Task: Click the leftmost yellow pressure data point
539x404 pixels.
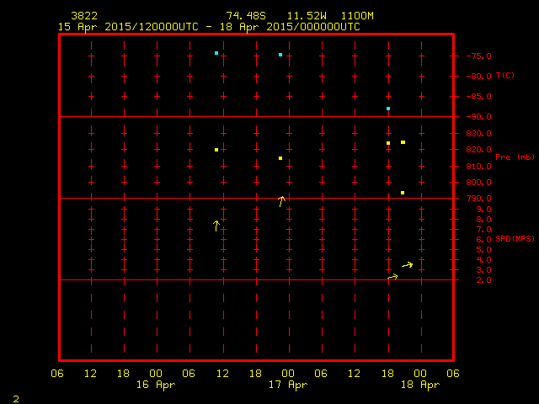Action: (x=216, y=150)
